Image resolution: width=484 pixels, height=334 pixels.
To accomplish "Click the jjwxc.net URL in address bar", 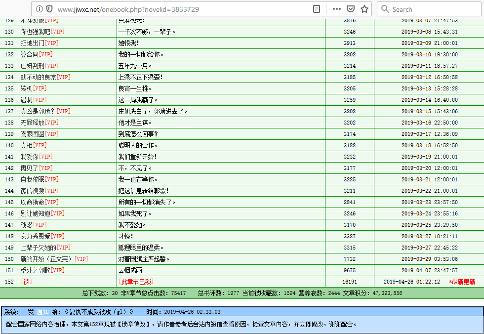I will pos(128,9).
